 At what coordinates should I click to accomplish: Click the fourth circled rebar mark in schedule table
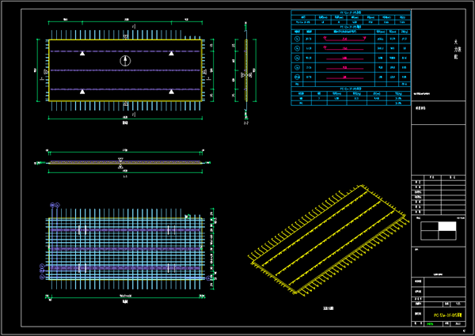297,67
